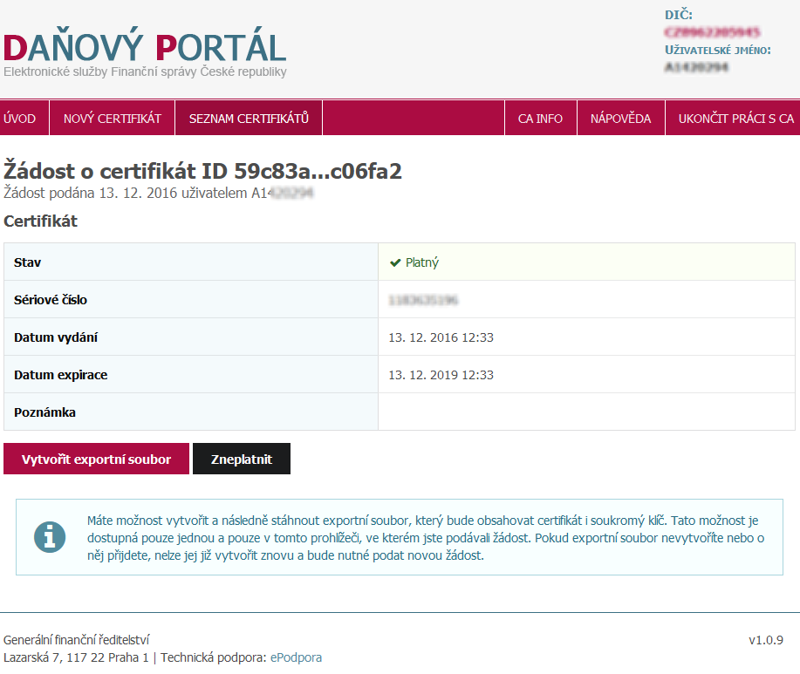800x674 pixels.
Task: Open SEZNAM CERTIFIKÁTŮ
Action: (x=248, y=118)
